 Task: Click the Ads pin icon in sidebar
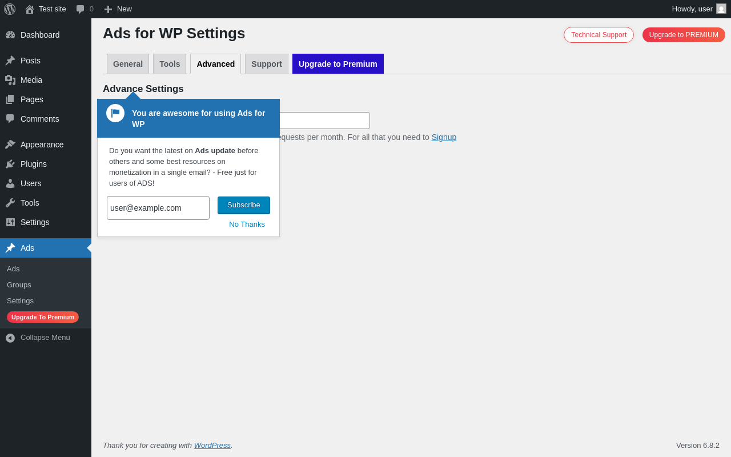click(10, 248)
